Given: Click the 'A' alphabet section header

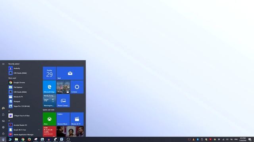Looking at the screenshot, I should (x=9, y=121).
